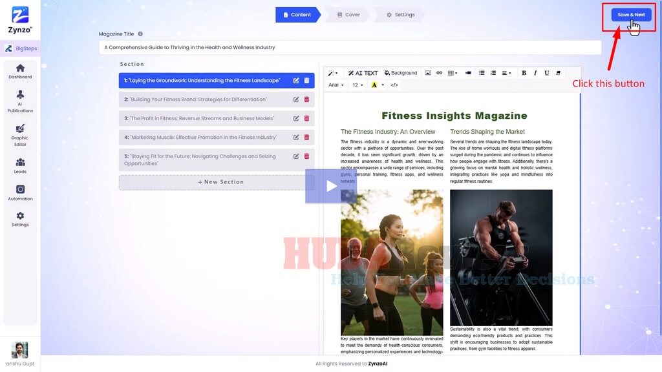
Task: Edit section 3 The Profit in Fitness
Action: [296, 119]
